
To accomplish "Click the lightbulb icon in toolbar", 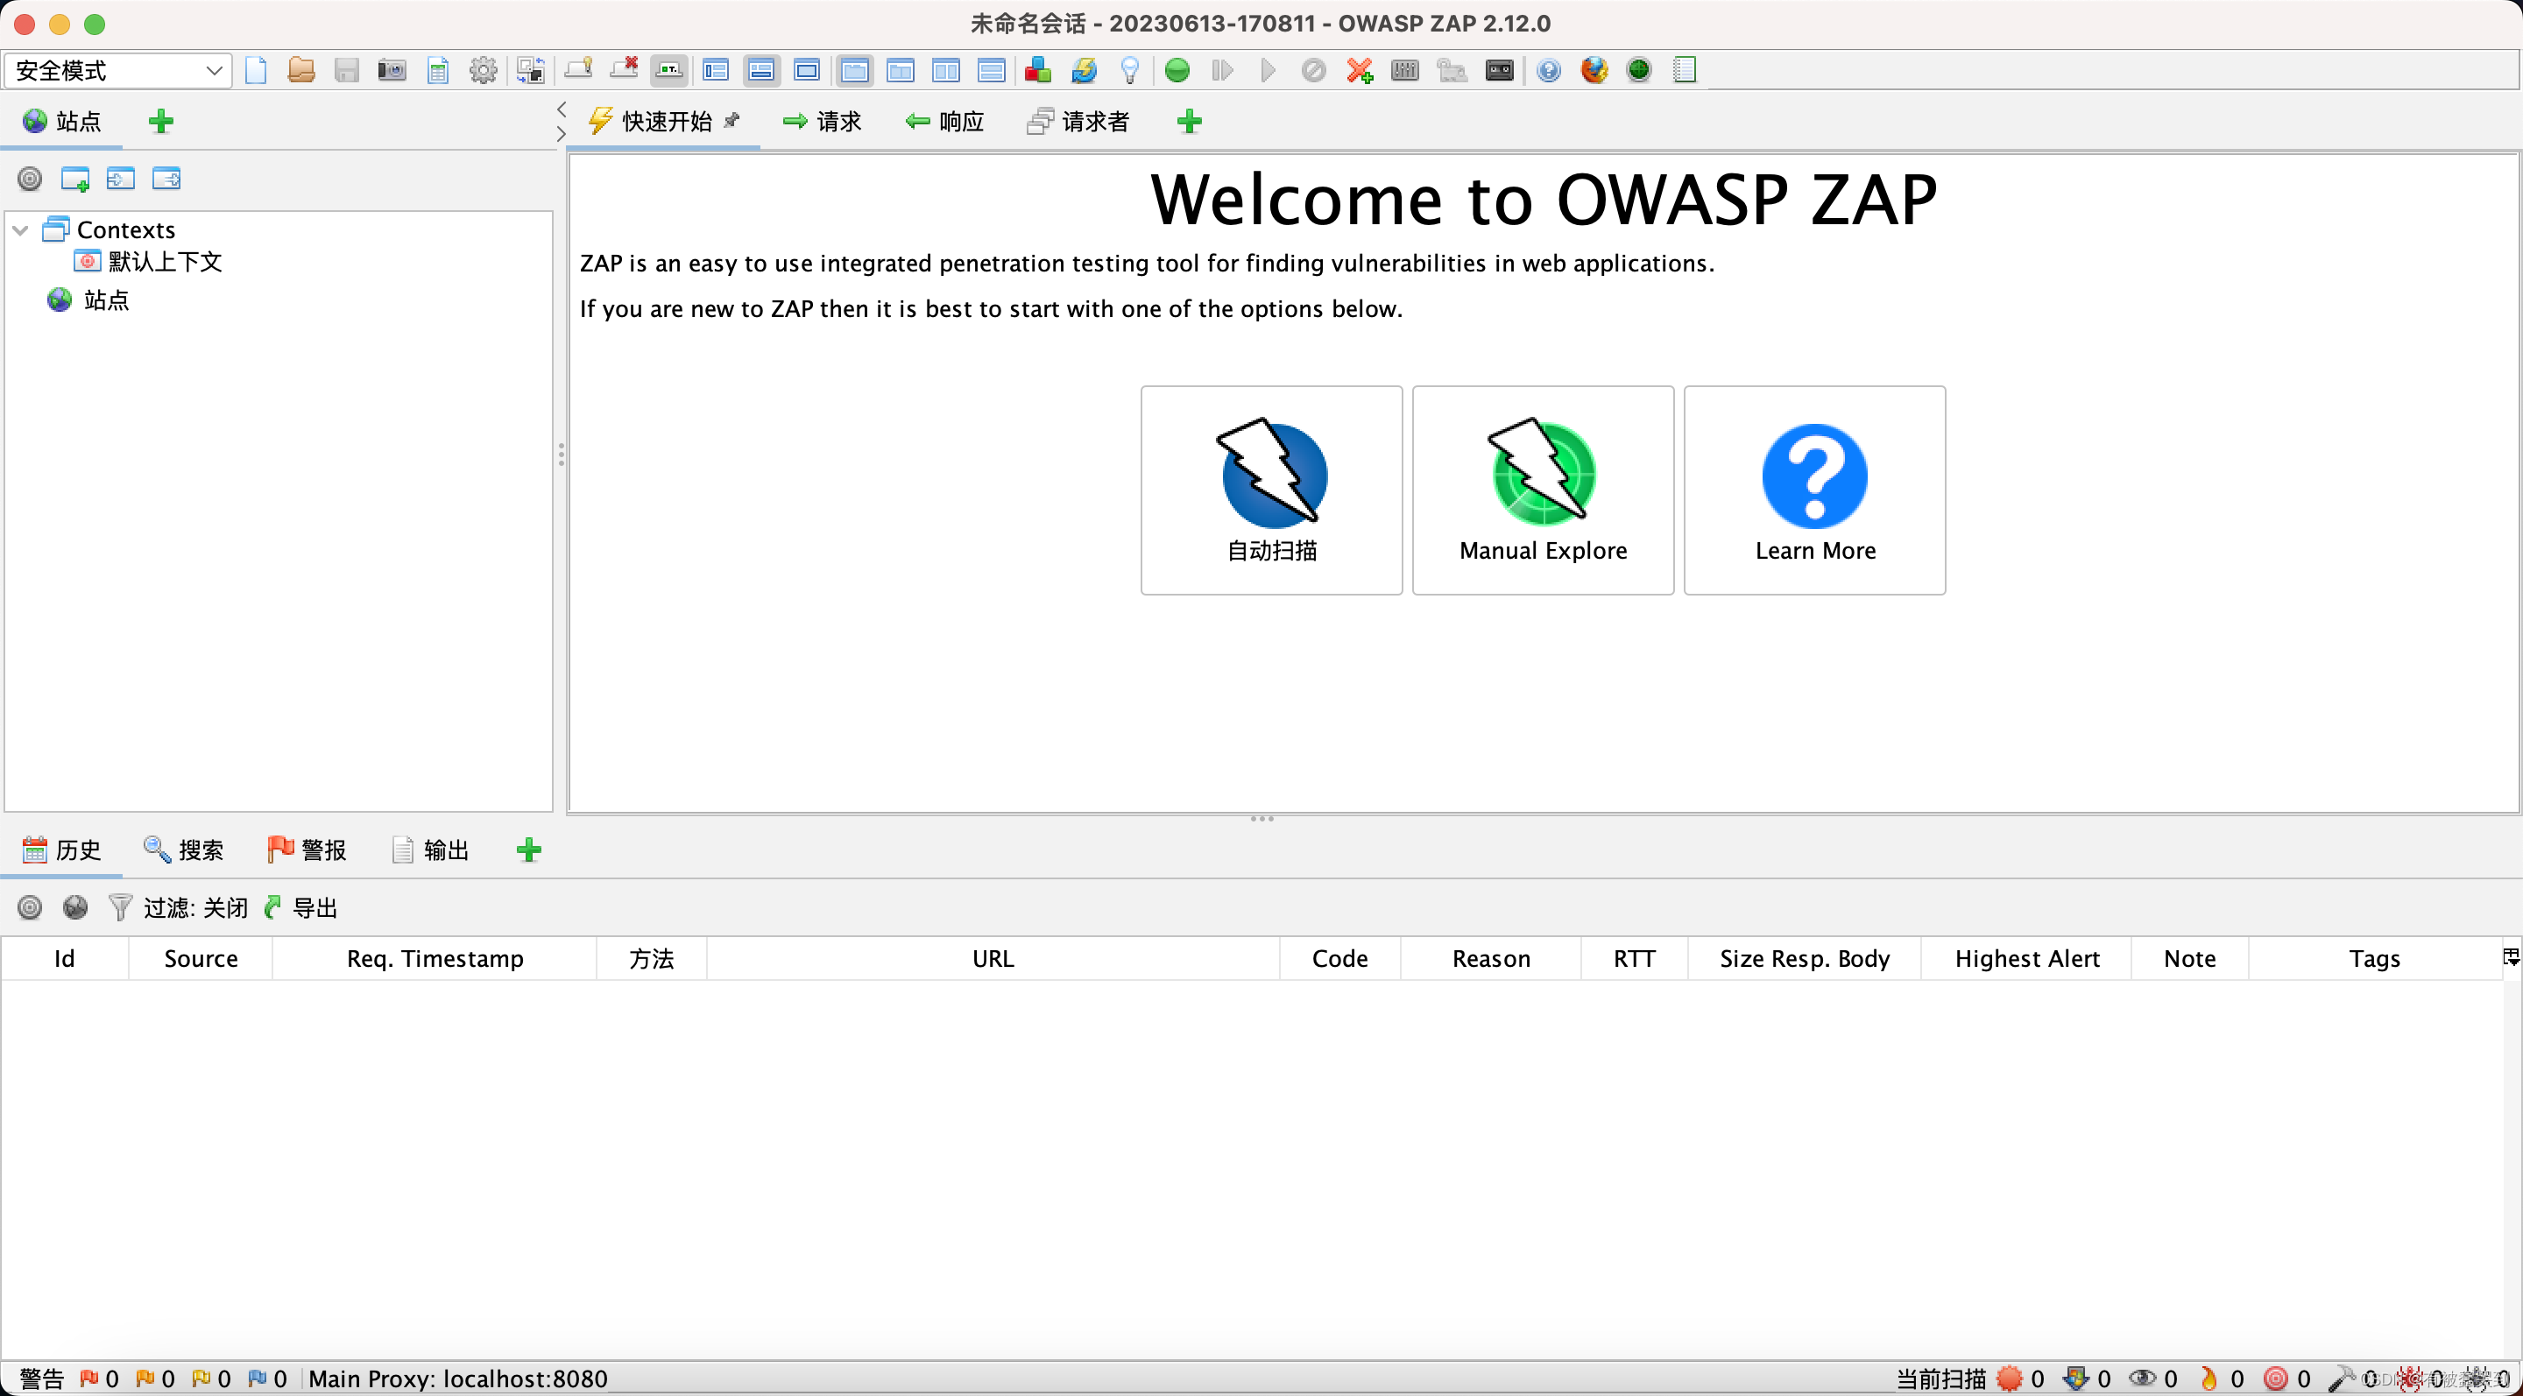I will click(x=1130, y=70).
